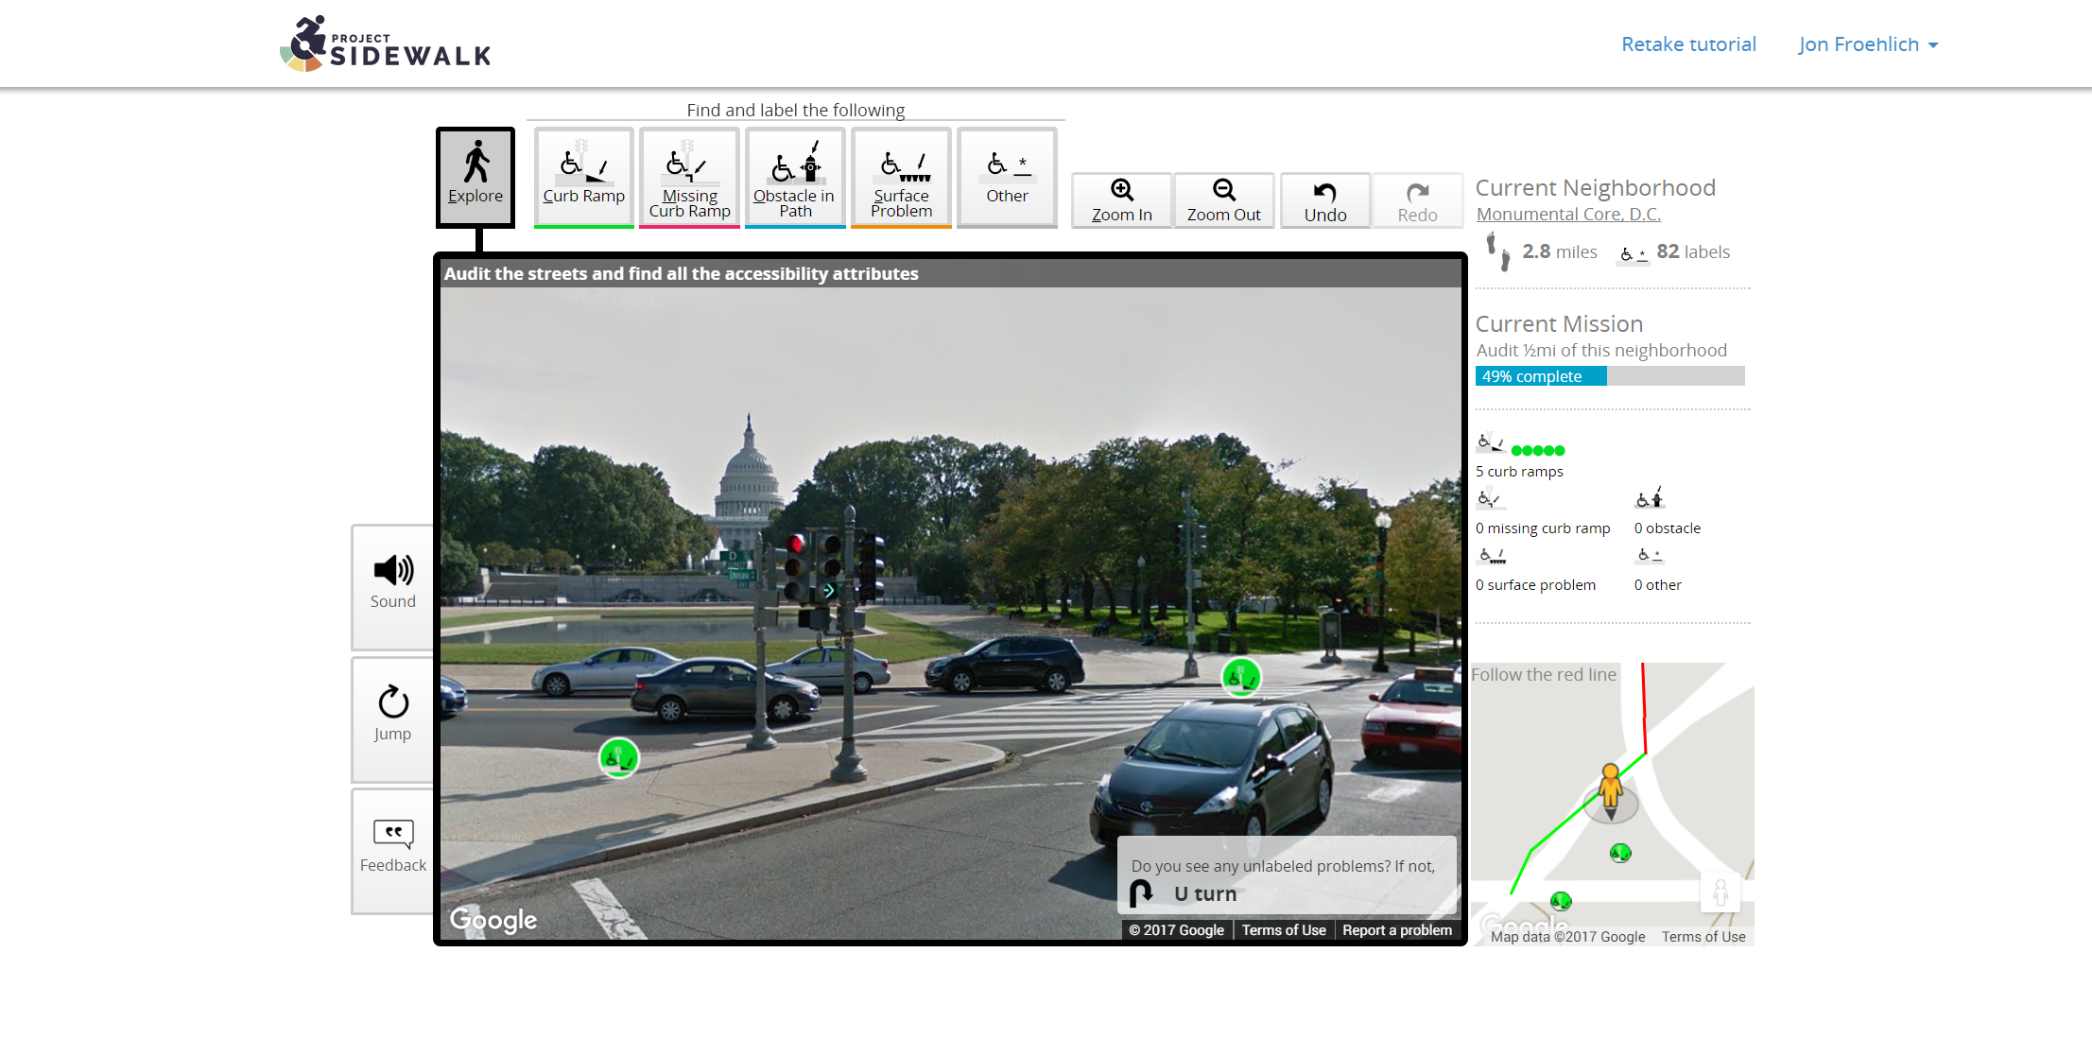Open the Monumental Core, D.C. neighborhood link

click(x=1567, y=214)
